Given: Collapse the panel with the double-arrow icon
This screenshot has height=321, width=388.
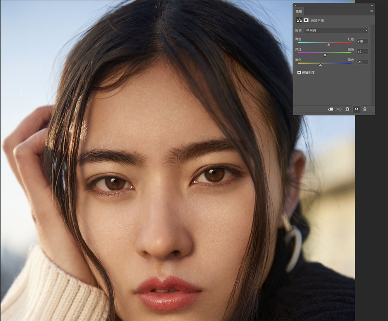Looking at the screenshot, I should [372, 5].
